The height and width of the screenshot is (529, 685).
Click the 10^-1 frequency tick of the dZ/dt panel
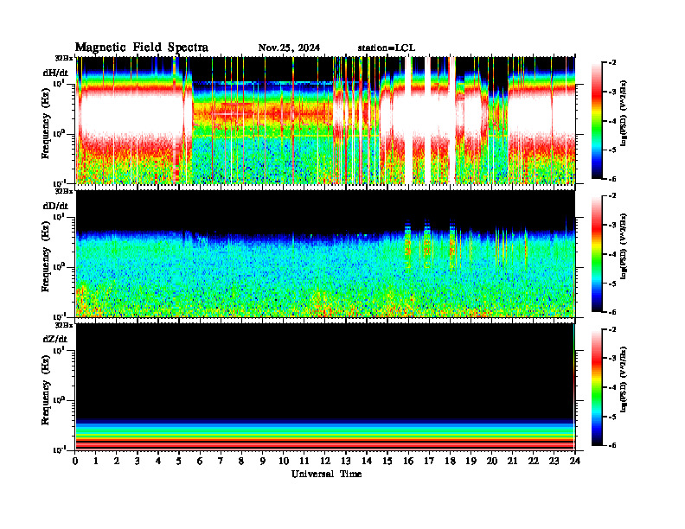59,449
